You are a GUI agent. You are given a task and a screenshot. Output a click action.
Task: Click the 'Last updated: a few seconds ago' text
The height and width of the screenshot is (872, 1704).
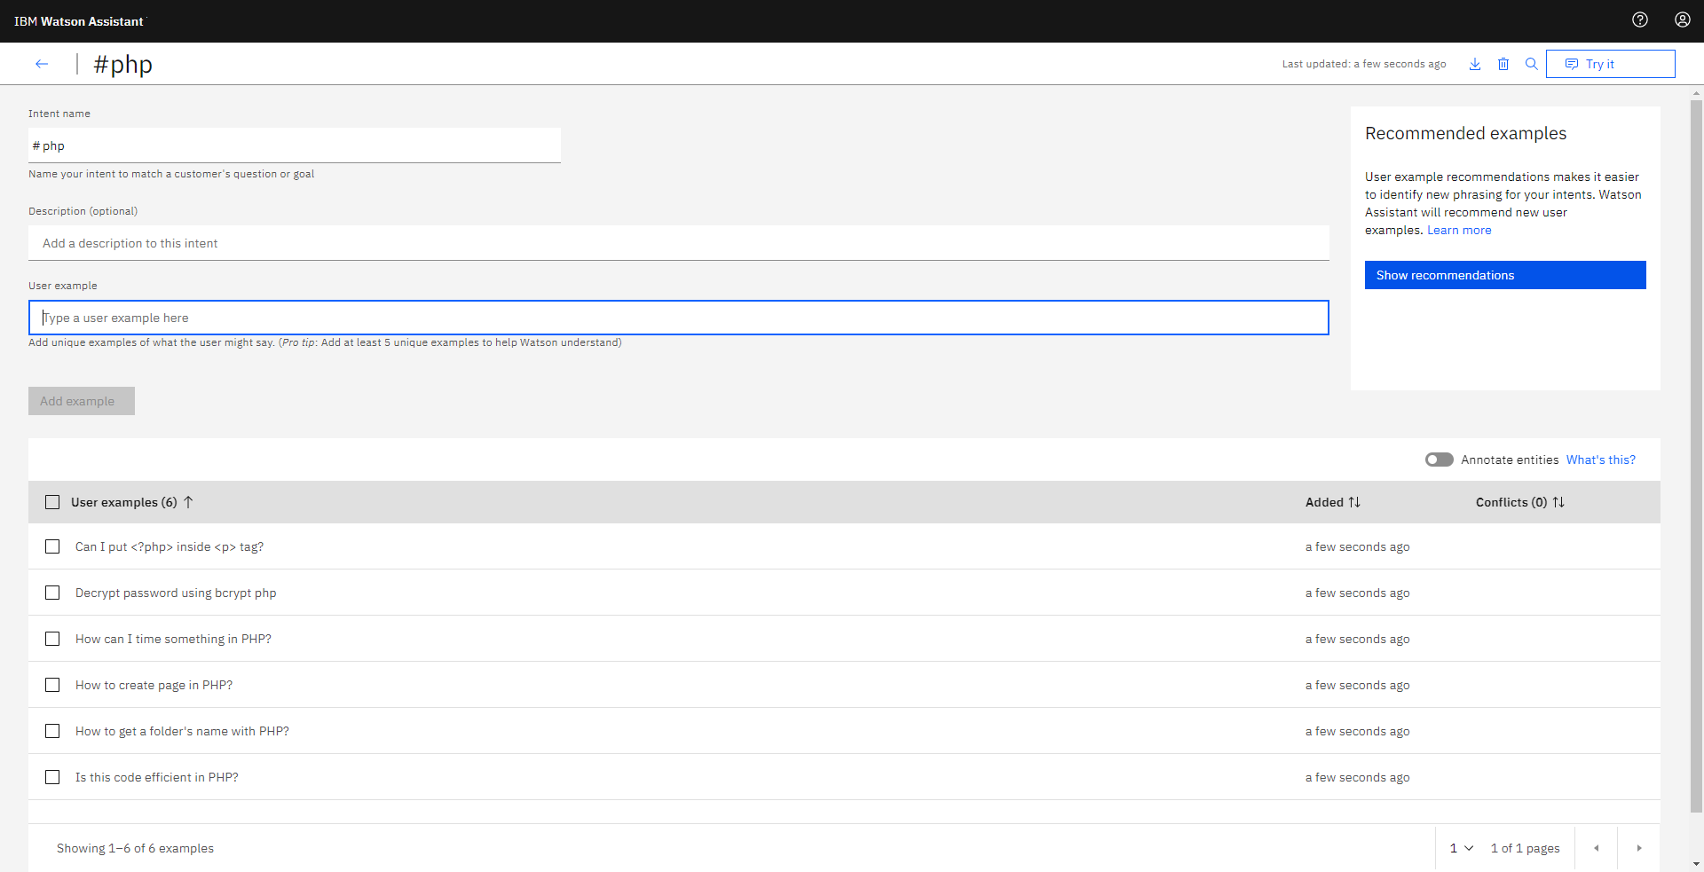pos(1364,64)
